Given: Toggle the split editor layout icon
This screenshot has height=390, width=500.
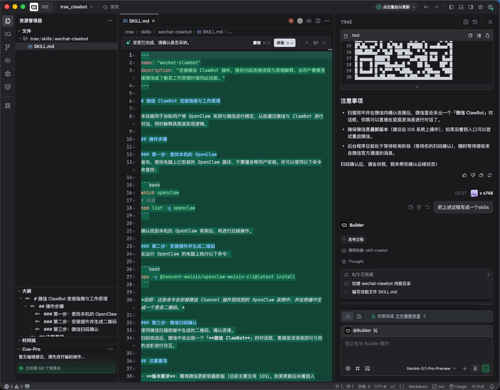Looking at the screenshot, I should pos(318,21).
